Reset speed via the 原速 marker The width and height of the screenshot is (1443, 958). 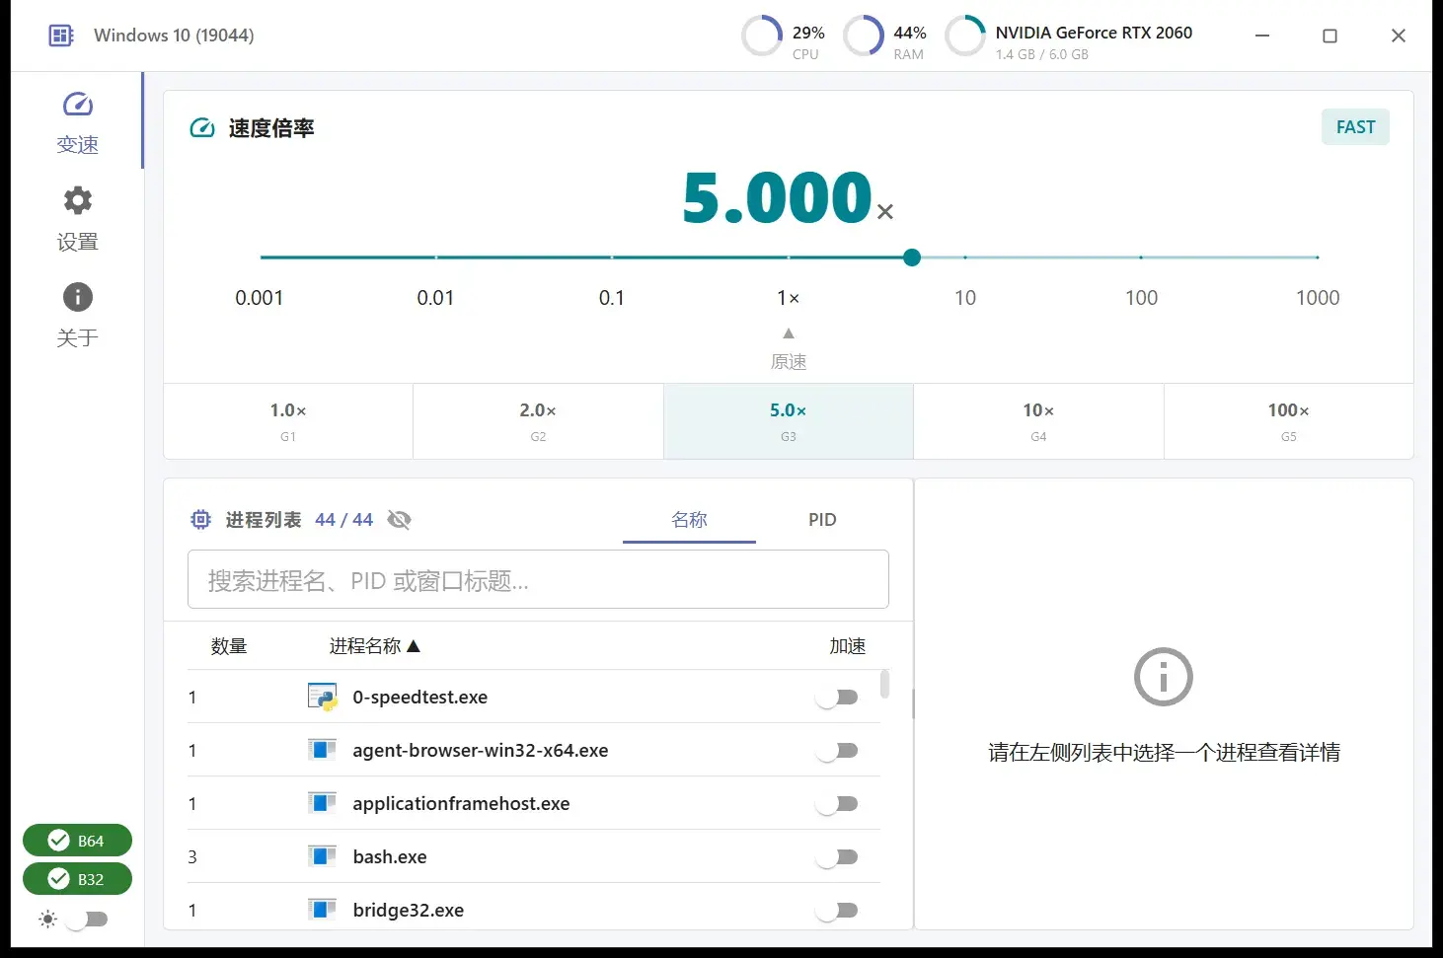[789, 349]
